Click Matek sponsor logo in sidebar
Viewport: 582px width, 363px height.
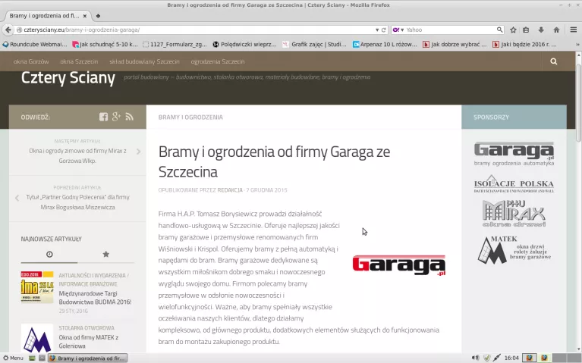pos(514,249)
